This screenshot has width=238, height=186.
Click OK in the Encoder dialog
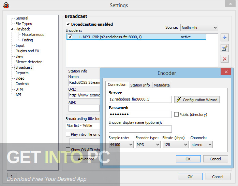[188, 159]
